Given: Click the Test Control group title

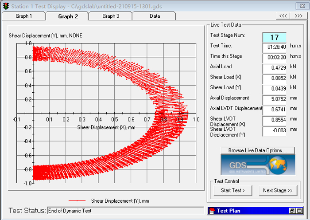Looking at the screenshot, I should click(227, 181).
